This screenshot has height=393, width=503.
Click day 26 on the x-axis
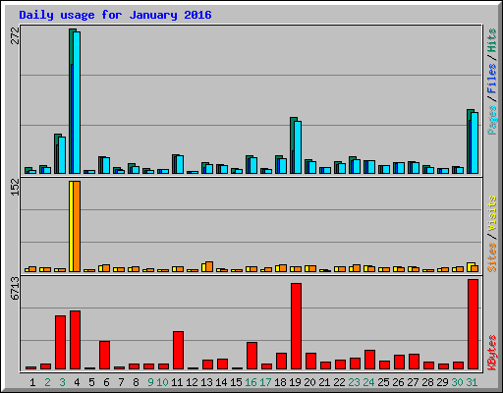(398, 382)
